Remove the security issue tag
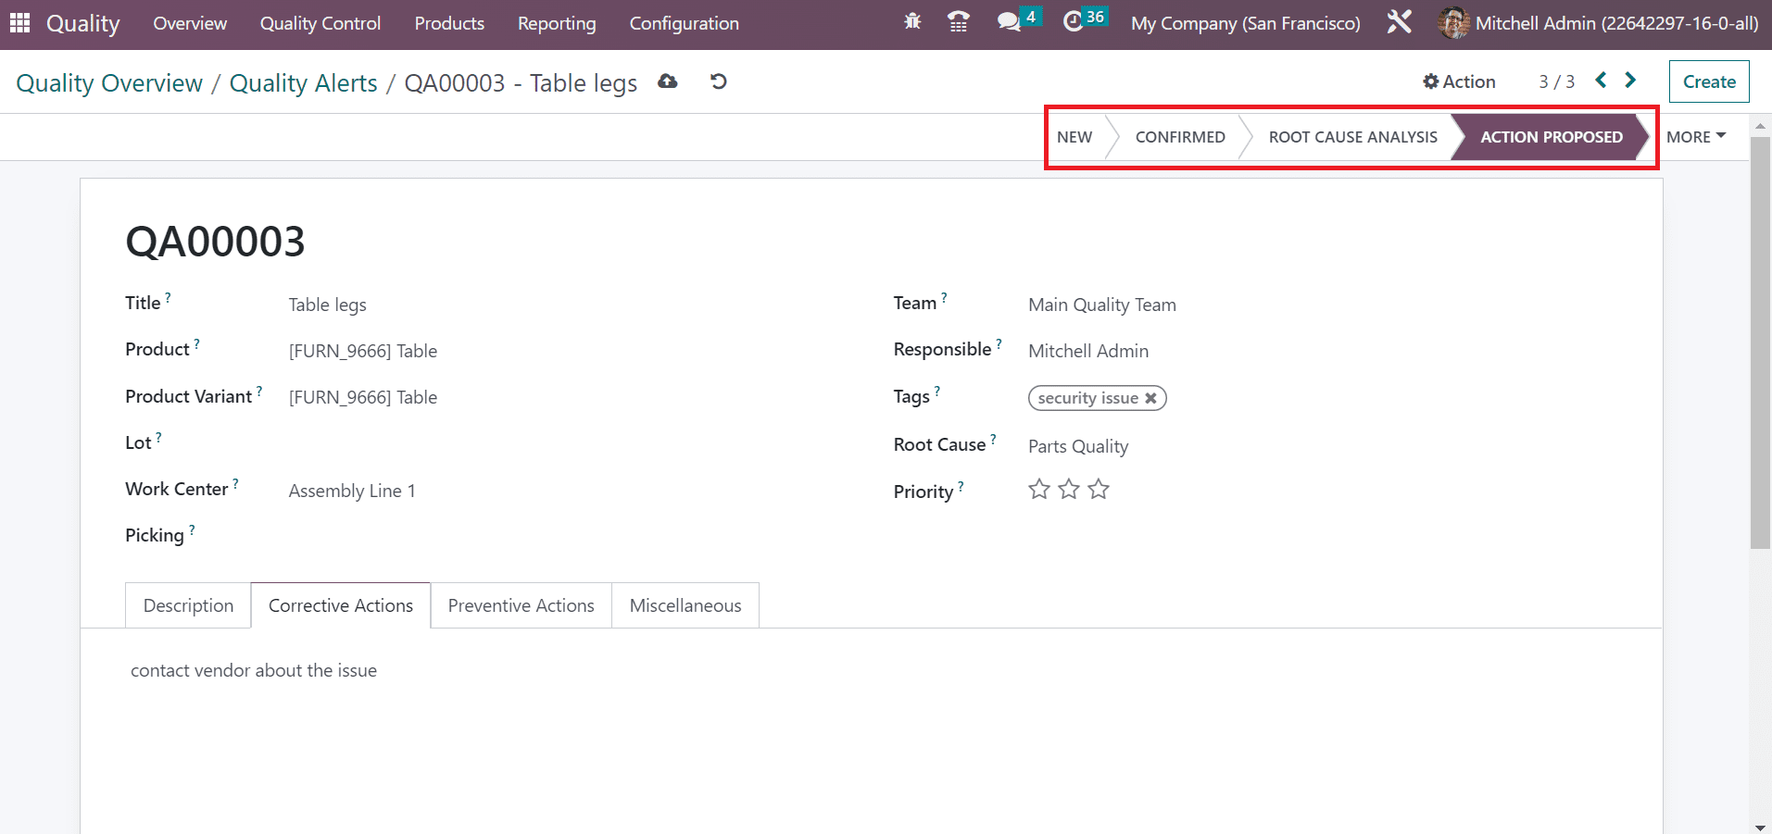Image resolution: width=1772 pixels, height=834 pixels. [x=1150, y=398]
